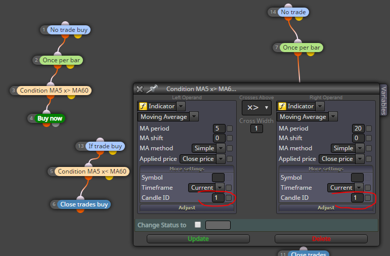Viewport: 390px width, 256px height.
Task: Toggle Right Operand Candle ID checkbox
Action: pyautogui.click(x=368, y=198)
